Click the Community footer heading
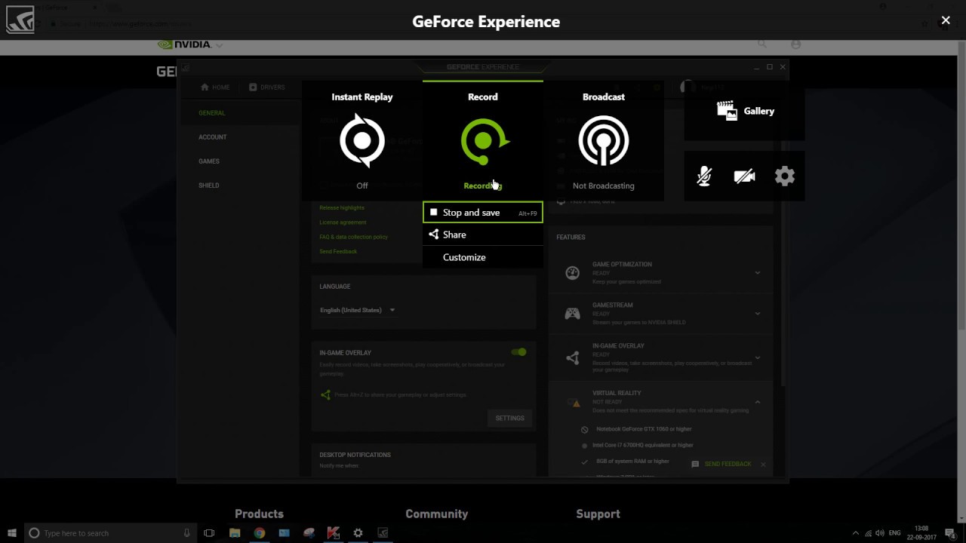The image size is (966, 543). click(x=436, y=514)
